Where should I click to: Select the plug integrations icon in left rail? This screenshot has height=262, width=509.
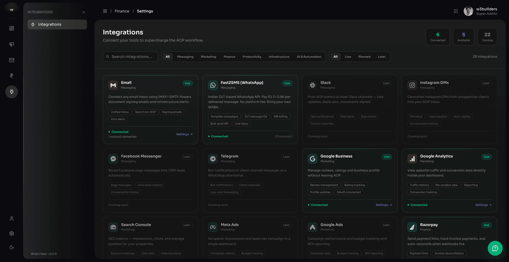pyautogui.click(x=12, y=92)
